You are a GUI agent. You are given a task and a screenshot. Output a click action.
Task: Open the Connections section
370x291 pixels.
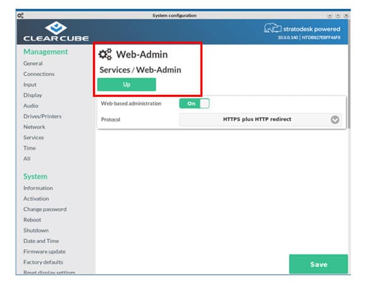click(x=39, y=74)
